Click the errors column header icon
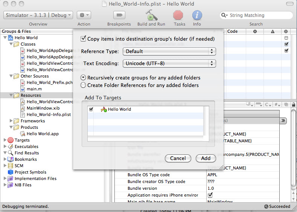 tap(255, 32)
